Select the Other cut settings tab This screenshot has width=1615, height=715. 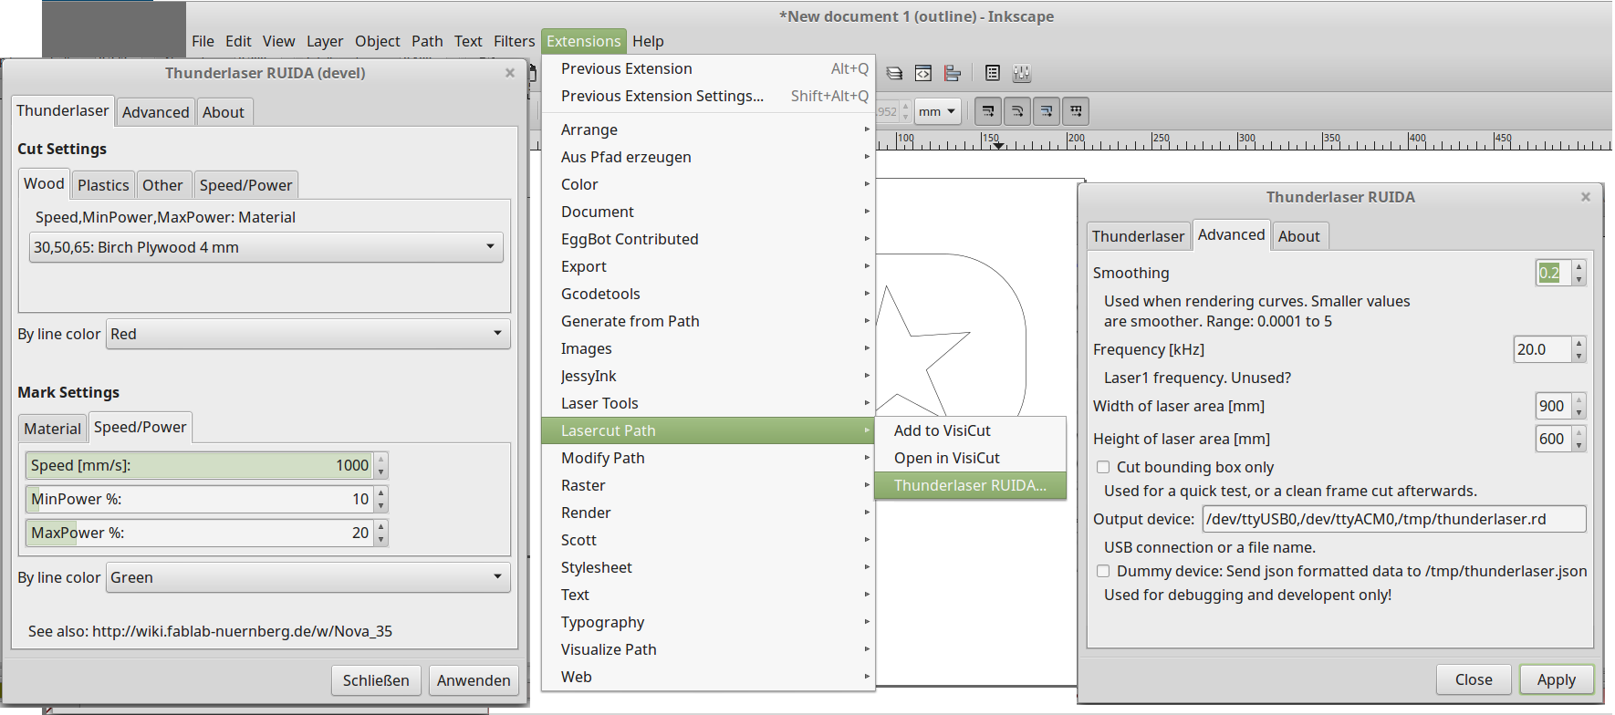coord(162,185)
